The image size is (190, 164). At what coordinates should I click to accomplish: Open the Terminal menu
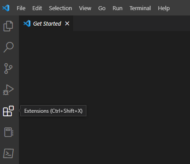pyautogui.click(x=140, y=8)
